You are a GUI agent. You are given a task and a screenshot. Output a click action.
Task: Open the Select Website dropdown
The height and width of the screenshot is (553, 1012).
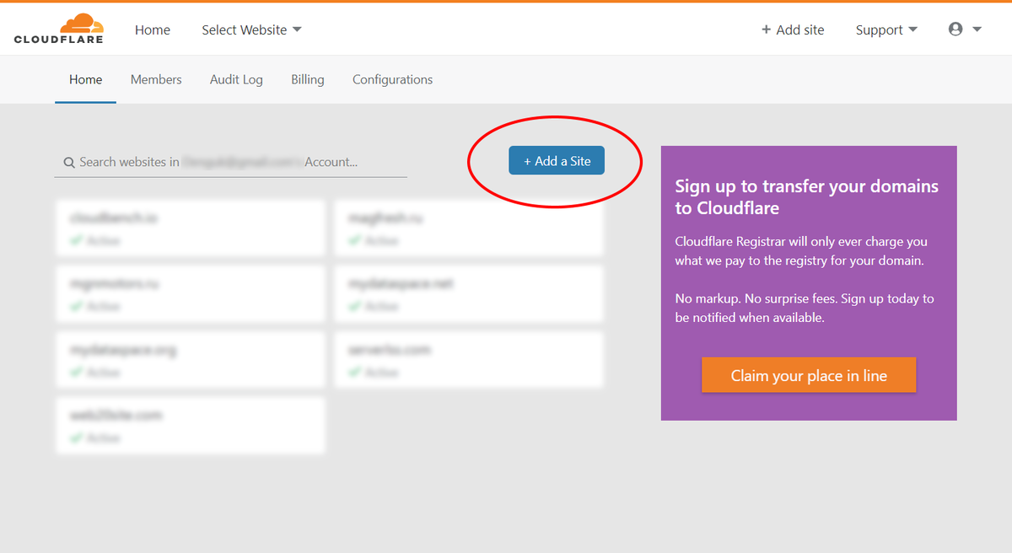[251, 30]
